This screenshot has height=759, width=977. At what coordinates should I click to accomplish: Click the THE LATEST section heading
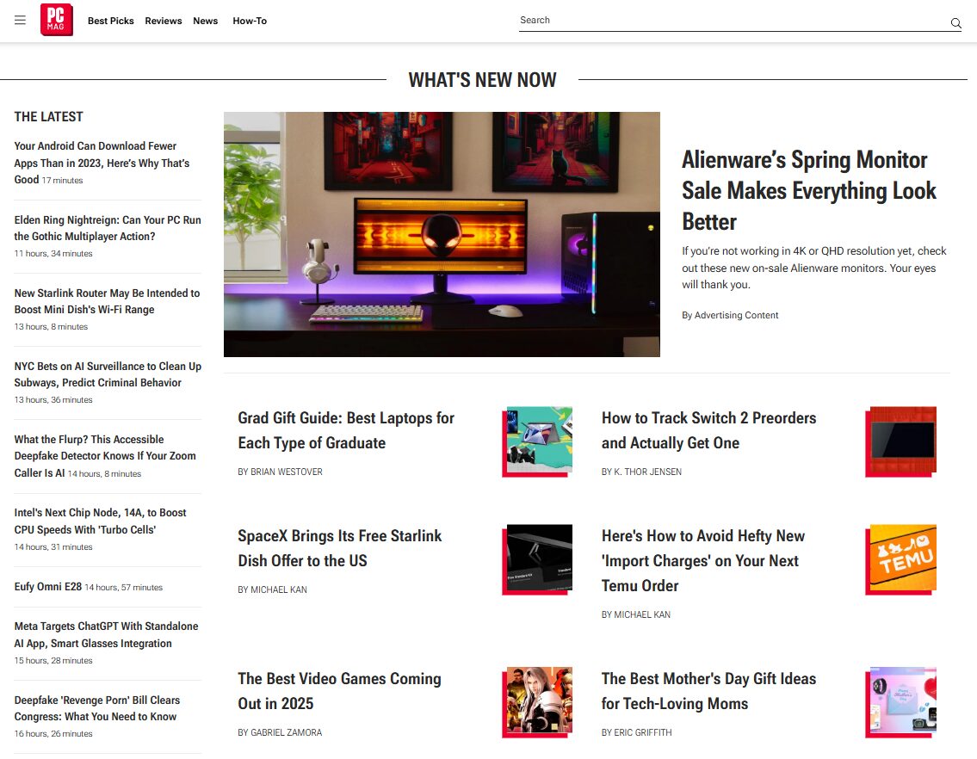[x=48, y=116]
